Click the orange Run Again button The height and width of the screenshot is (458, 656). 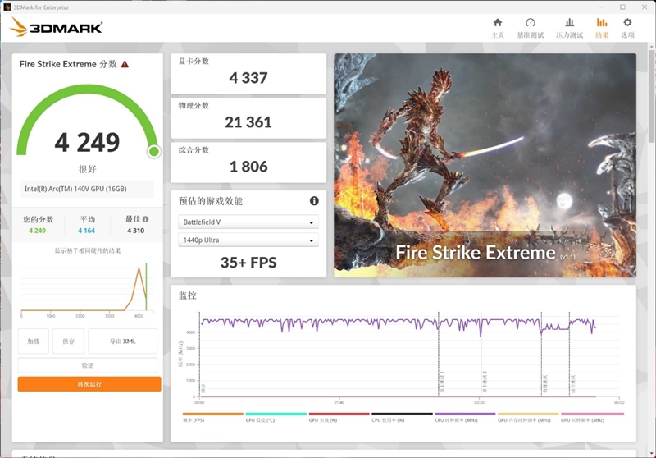click(89, 384)
